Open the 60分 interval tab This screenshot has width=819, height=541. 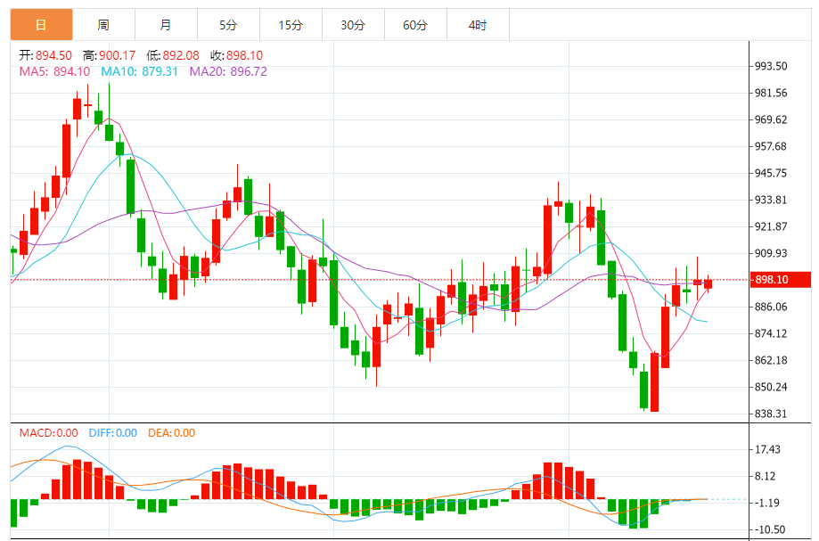415,25
